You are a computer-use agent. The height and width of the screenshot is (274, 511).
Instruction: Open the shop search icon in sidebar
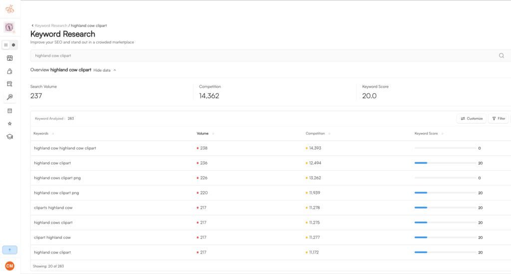pyautogui.click(x=9, y=84)
